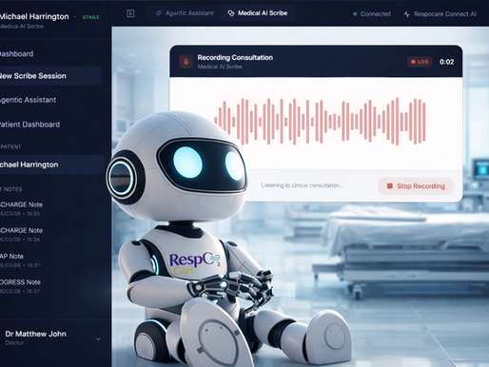The width and height of the screenshot is (489, 367).
Task: Toggle the sidebar panel icon
Action: (130, 13)
